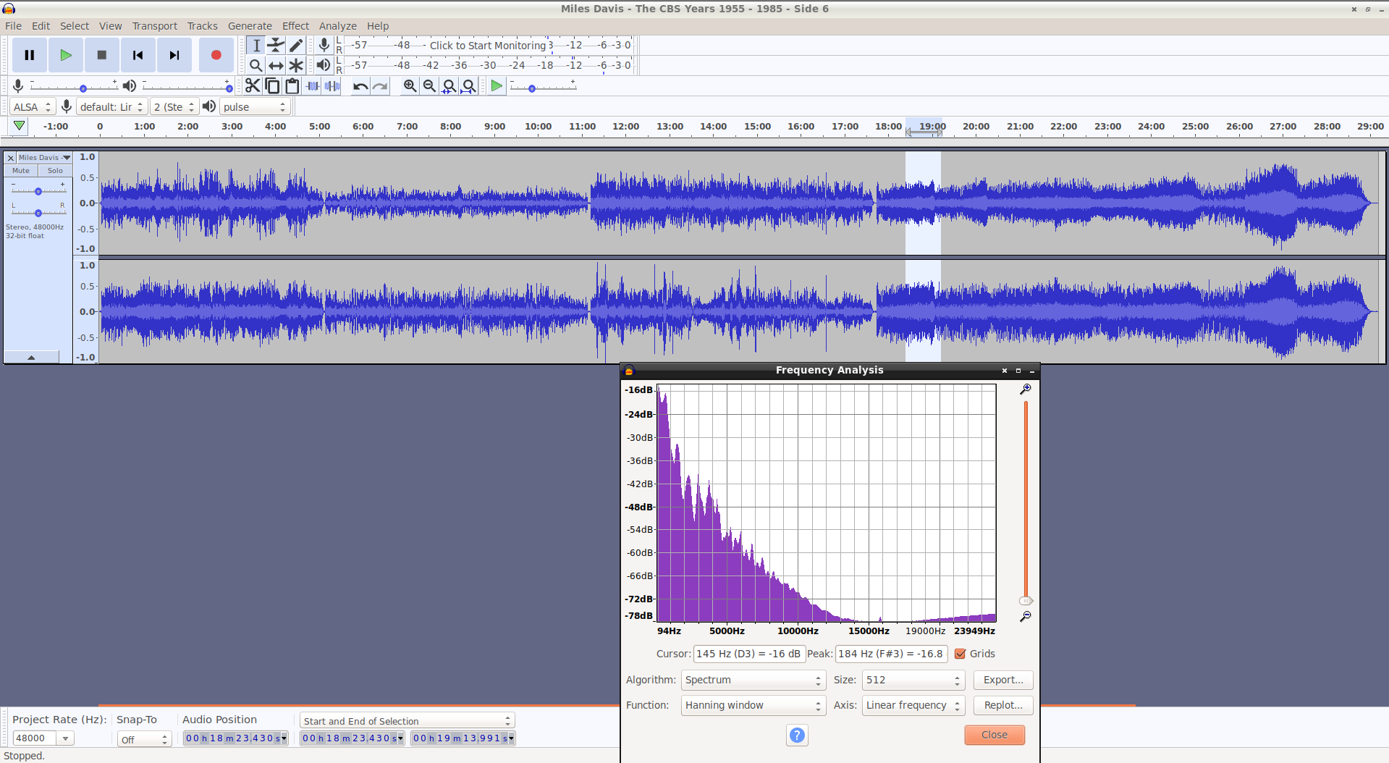Open the Effect menu
This screenshot has height=763, width=1389.
[295, 26]
